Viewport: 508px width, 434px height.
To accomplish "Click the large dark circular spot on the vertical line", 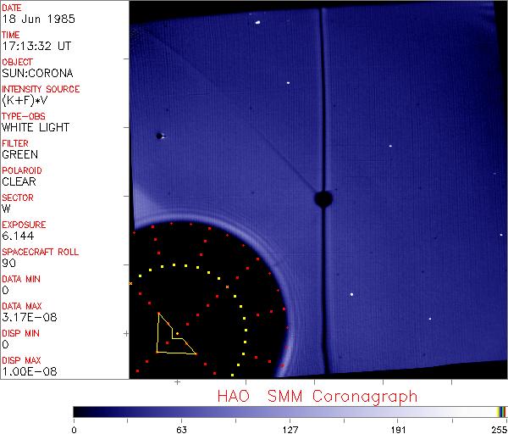I will pyautogui.click(x=323, y=199).
